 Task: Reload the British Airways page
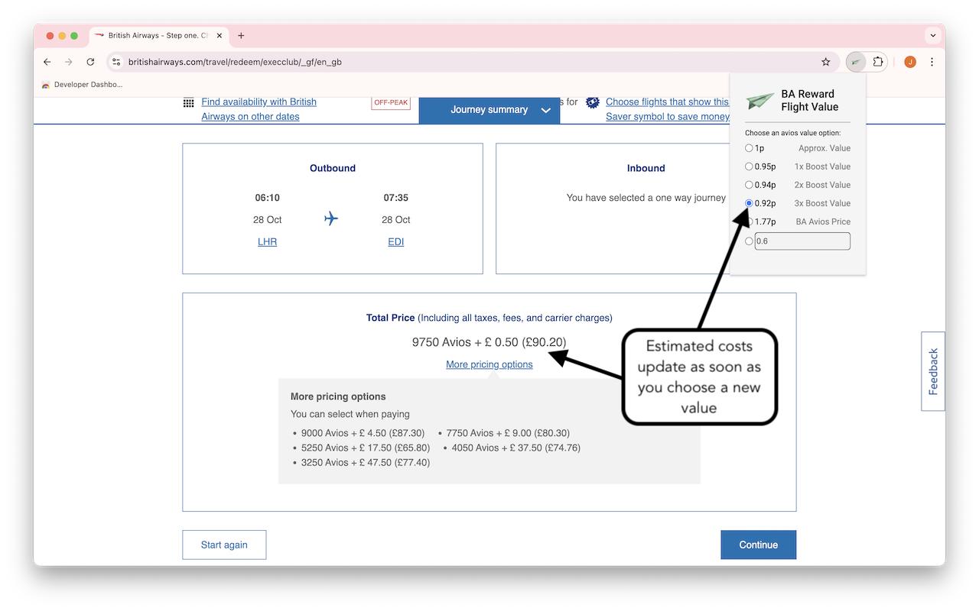[x=90, y=62]
